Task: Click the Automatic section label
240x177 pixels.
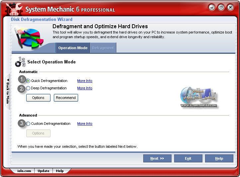Action: [x=28, y=72]
